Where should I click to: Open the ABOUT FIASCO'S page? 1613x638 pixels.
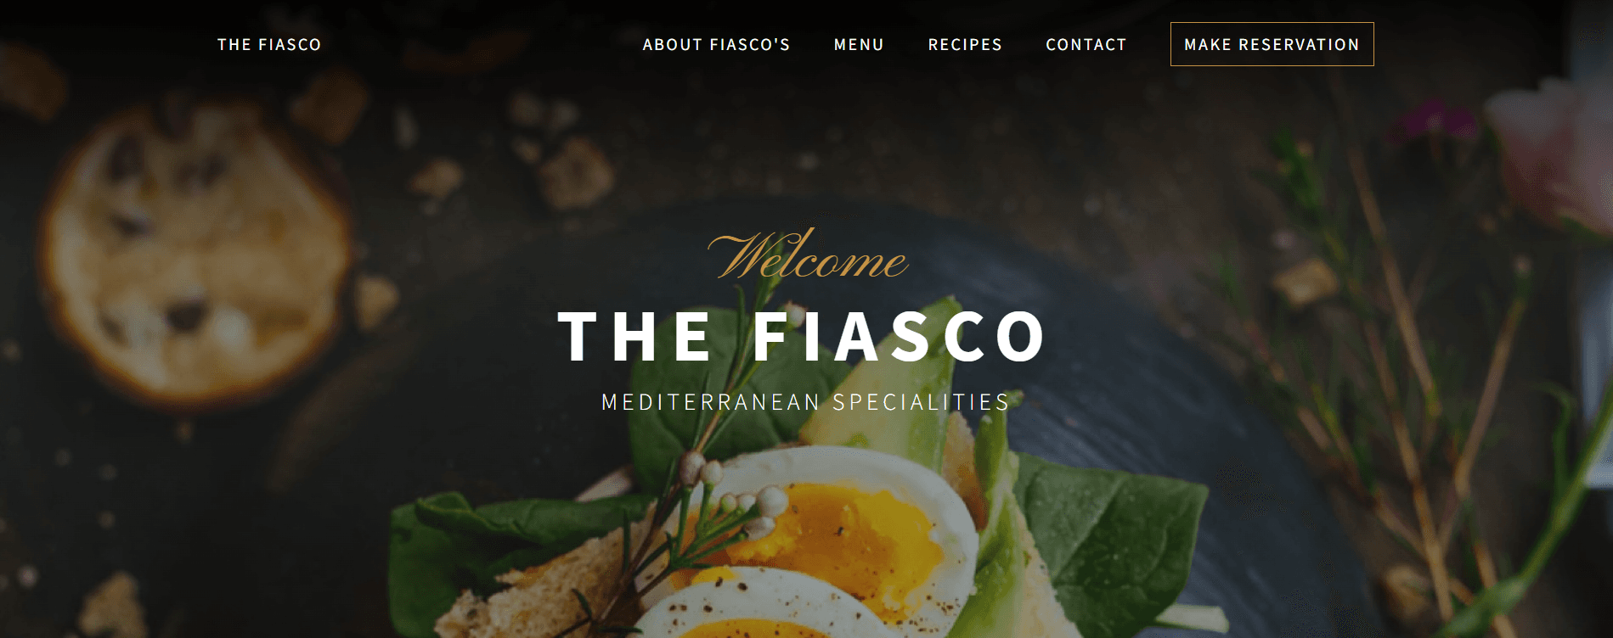(x=716, y=44)
